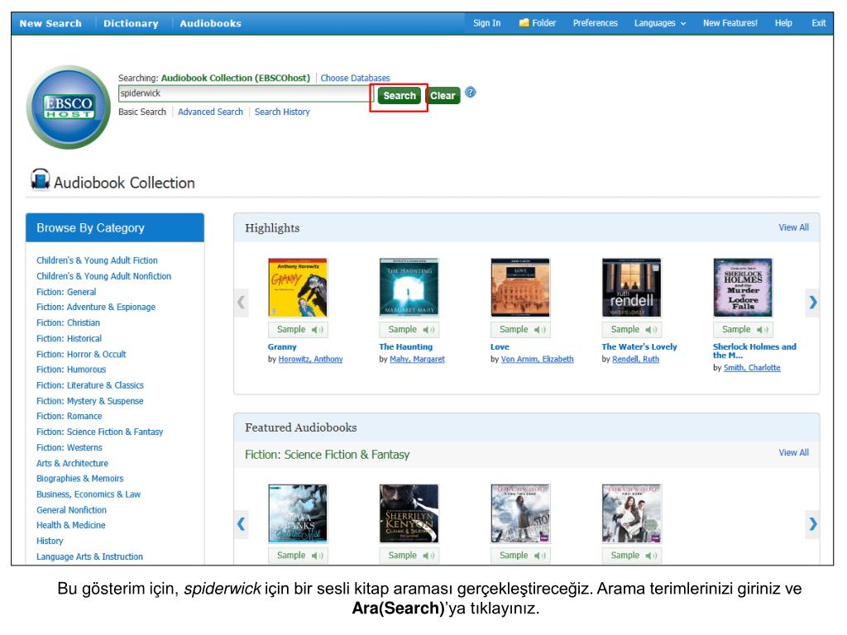
Task: Play the Sample for The Water's Lovely
Action: [x=631, y=329]
